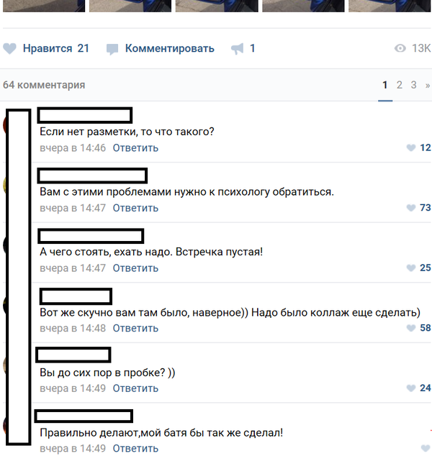The image size is (432, 456).
Task: Click the views eye icon
Action: (400, 48)
